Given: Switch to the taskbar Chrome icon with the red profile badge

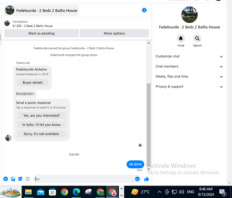Looking at the screenshot, I should point(112,192).
